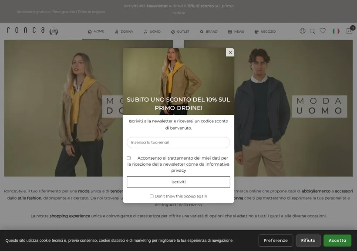This screenshot has height=251, width=357.
Task: Open the Uomo menu
Action: [152, 32]
